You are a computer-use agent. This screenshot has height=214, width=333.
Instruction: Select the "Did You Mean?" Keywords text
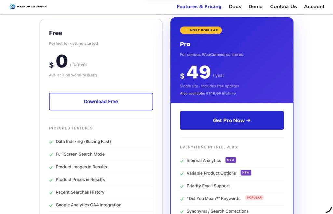click(x=213, y=199)
